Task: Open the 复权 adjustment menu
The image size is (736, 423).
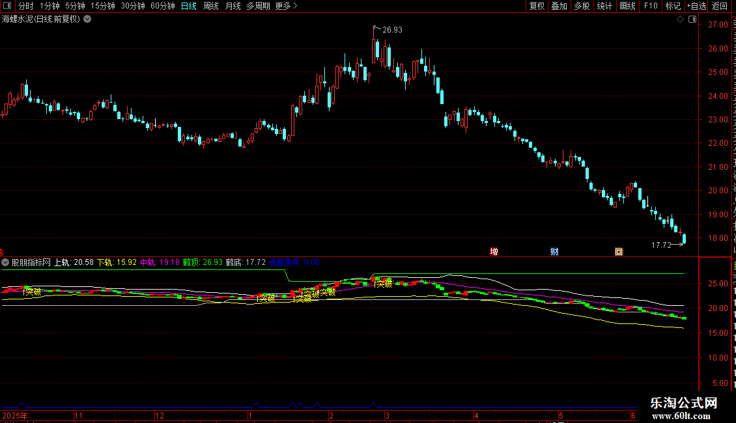Action: point(537,6)
